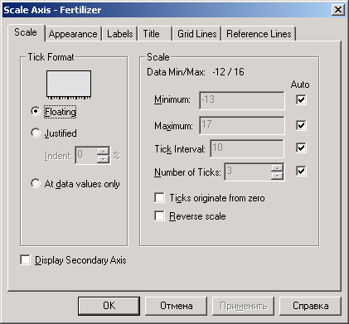Click the tick format preview image

coord(69,85)
